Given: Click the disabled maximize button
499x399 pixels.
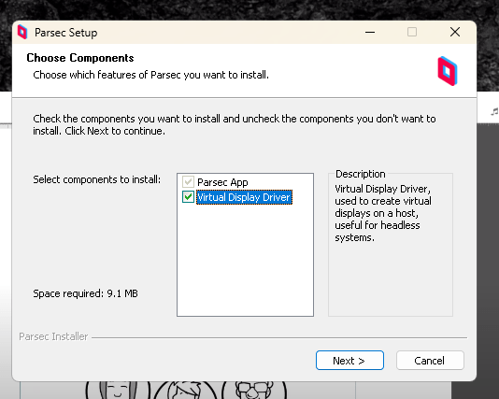Looking at the screenshot, I should (x=412, y=32).
